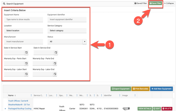Screen dimensions: 176x111
Task: Open Warranty Exp Parts End calendar picker
Action: (x=55, y=63)
